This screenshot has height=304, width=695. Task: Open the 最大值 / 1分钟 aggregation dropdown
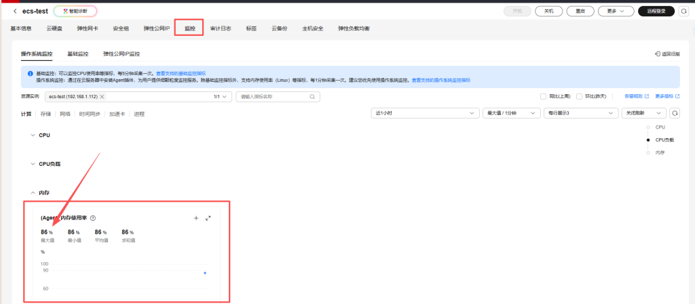[x=510, y=113]
